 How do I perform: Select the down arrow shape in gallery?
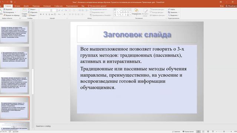pyautogui.click(x=125, y=12)
